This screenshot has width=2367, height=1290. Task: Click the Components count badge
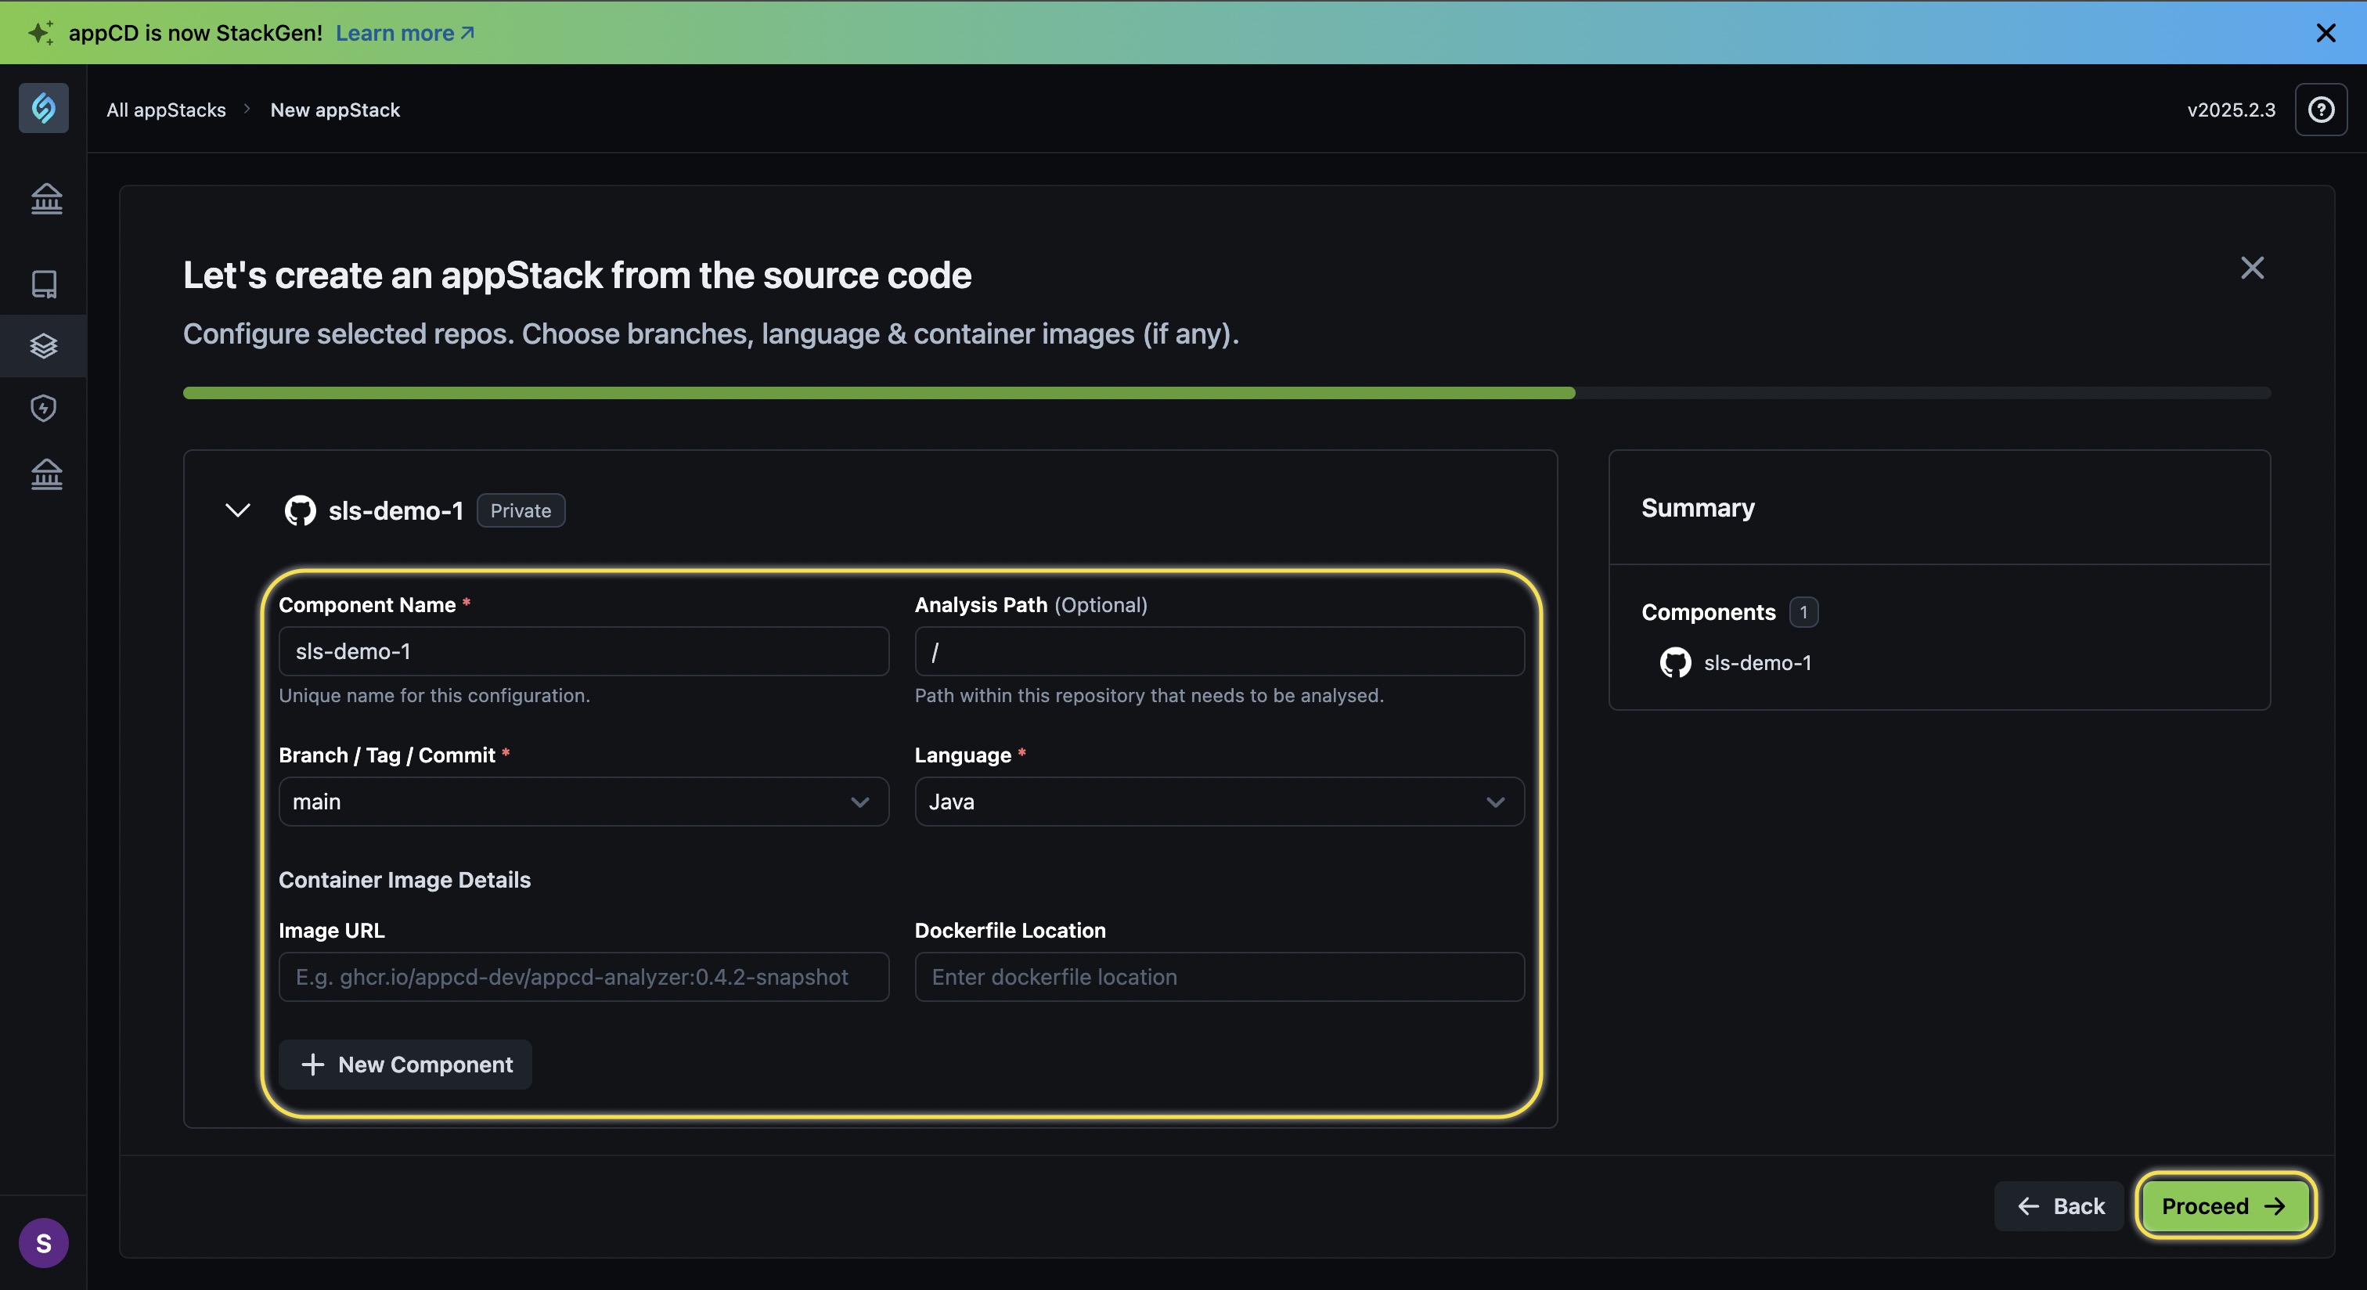1803,612
